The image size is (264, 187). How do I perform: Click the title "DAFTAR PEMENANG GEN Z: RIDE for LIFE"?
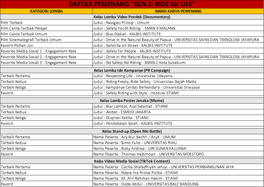coord(132,4)
